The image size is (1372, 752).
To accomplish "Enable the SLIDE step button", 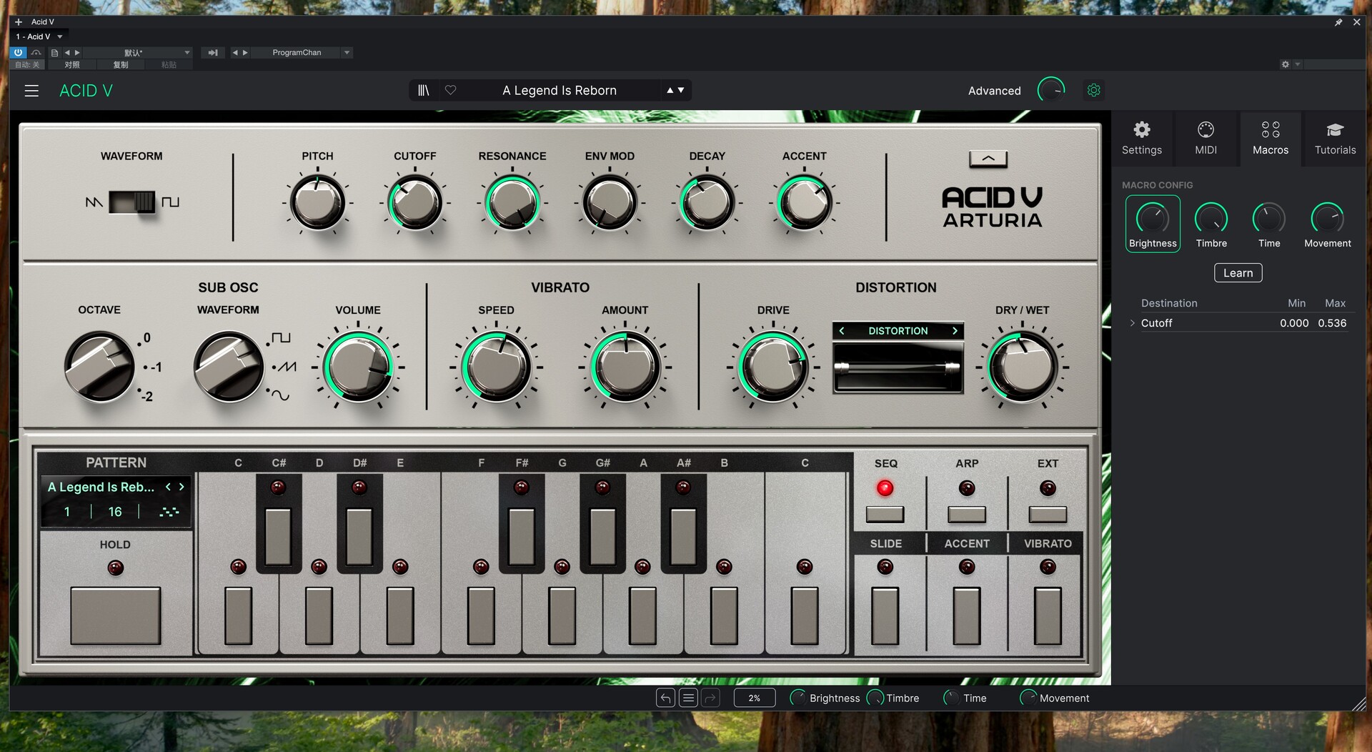I will click(x=885, y=615).
